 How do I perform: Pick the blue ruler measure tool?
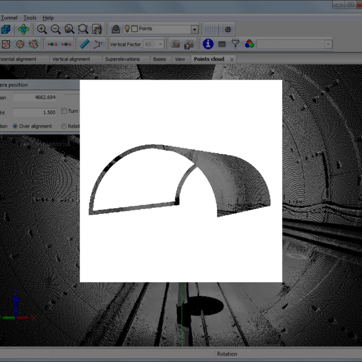click(84, 44)
